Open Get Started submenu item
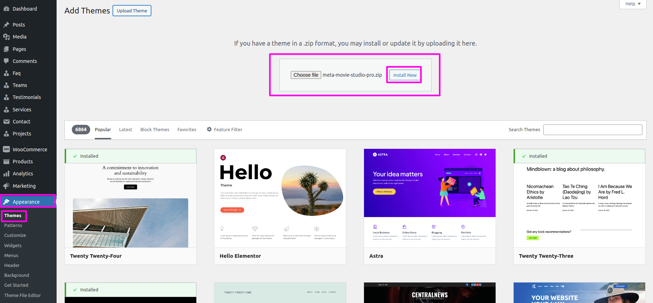The image size is (653, 303). (x=16, y=285)
